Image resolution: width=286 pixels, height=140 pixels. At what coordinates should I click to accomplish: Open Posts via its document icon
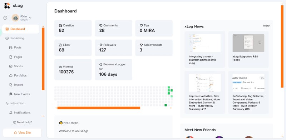[x=11, y=47]
